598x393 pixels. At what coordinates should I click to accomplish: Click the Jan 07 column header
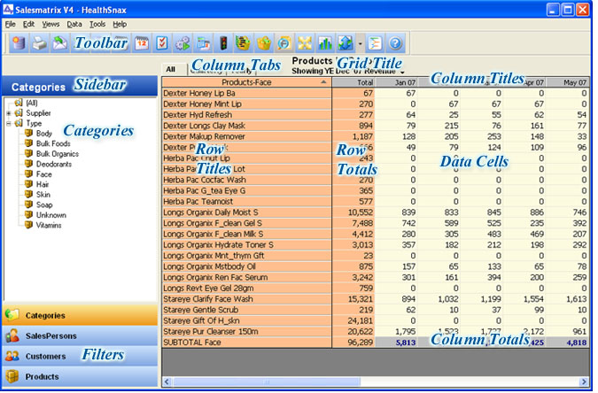pyautogui.click(x=396, y=82)
